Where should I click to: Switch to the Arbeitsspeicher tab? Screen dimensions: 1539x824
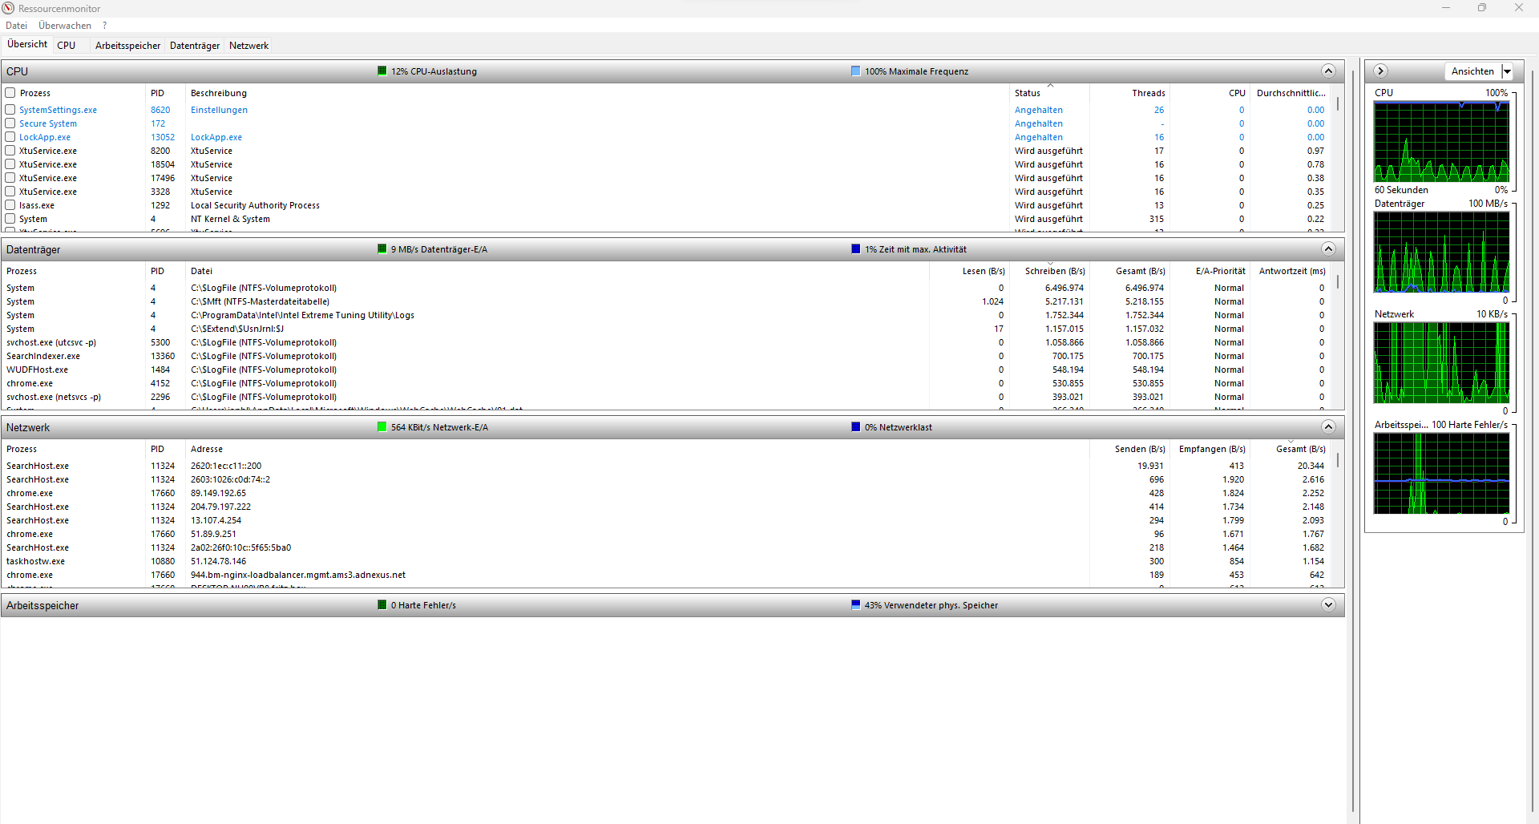point(127,46)
